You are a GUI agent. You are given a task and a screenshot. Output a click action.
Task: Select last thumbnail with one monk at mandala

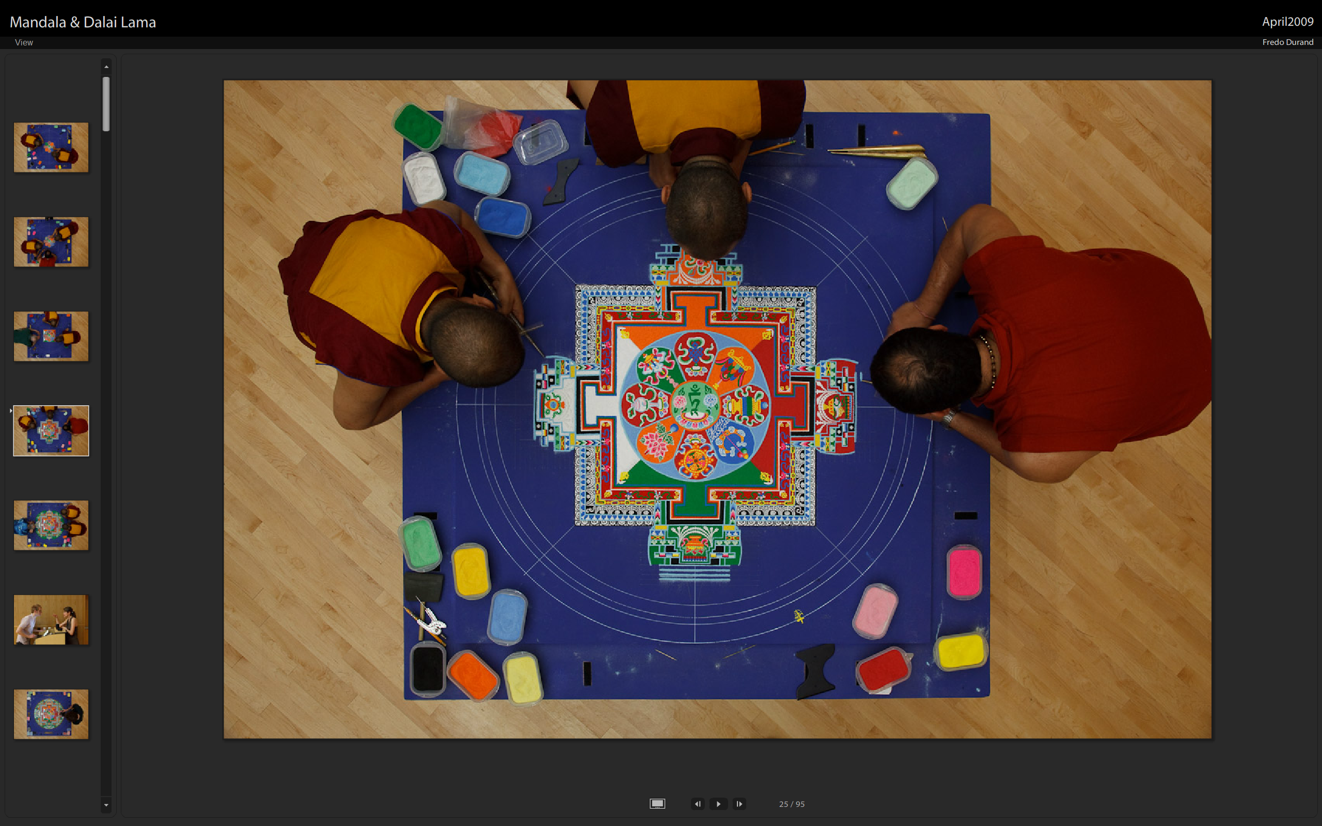tap(51, 714)
